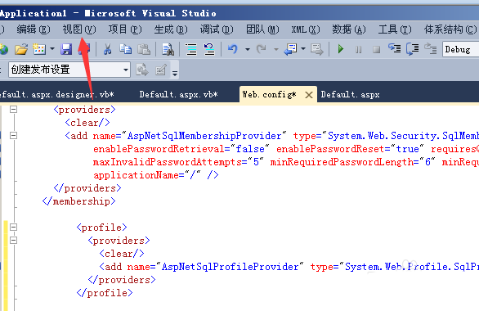Switch to the Default.aspx.vb* tab
Image resolution: width=479 pixels, height=311 pixels.
click(x=178, y=94)
